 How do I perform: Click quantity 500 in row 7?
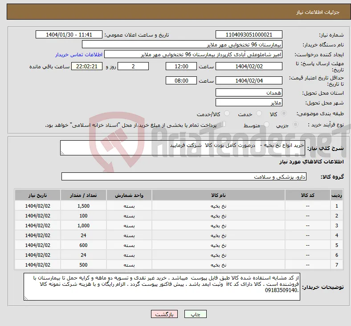[x=83, y=265]
